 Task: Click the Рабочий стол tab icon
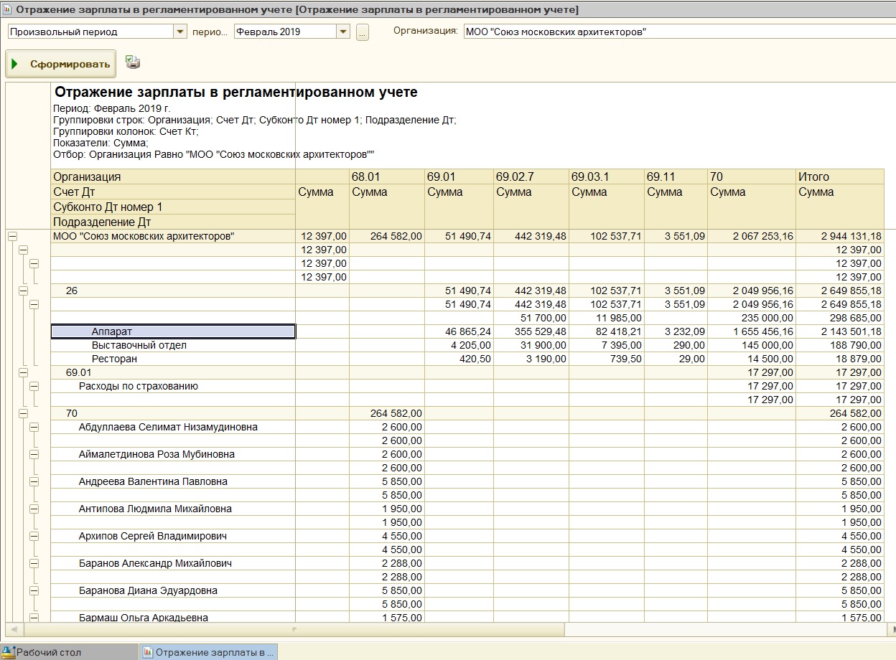(x=9, y=652)
